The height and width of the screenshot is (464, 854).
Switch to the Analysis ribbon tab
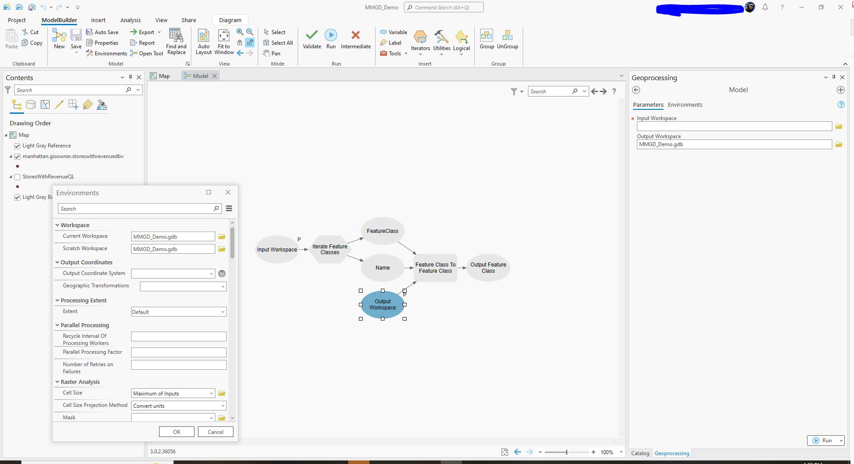coord(130,20)
